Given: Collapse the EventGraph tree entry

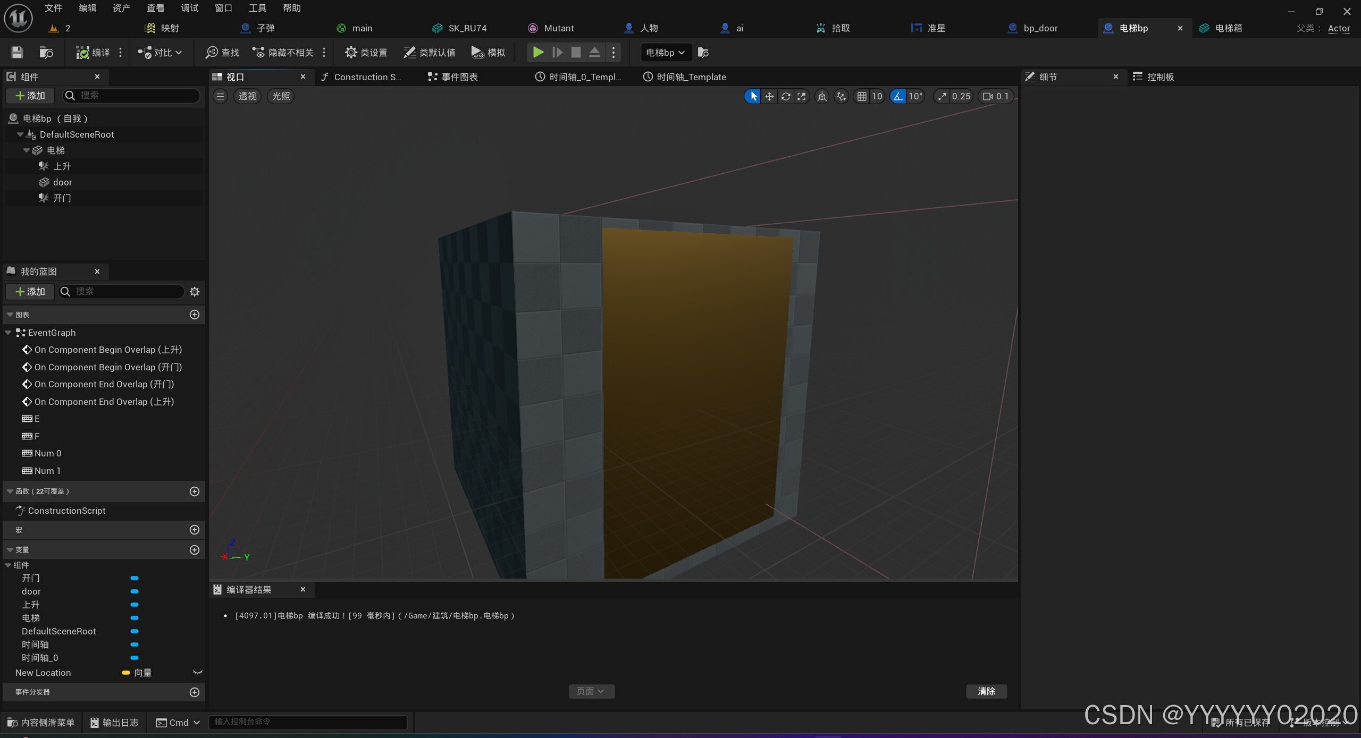Looking at the screenshot, I should tap(8, 333).
